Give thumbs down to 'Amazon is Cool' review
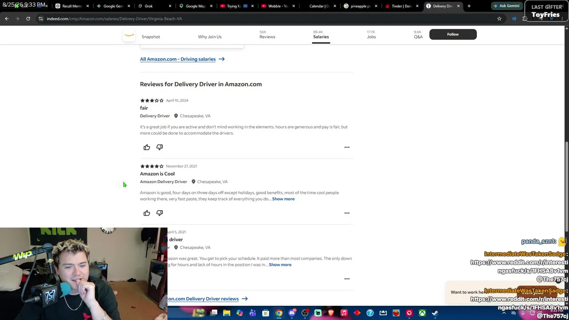569x320 pixels. tap(160, 213)
